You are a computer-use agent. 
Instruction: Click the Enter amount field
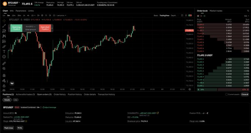click(31, 30)
